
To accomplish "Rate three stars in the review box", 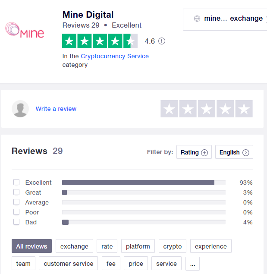I will 207,109.
